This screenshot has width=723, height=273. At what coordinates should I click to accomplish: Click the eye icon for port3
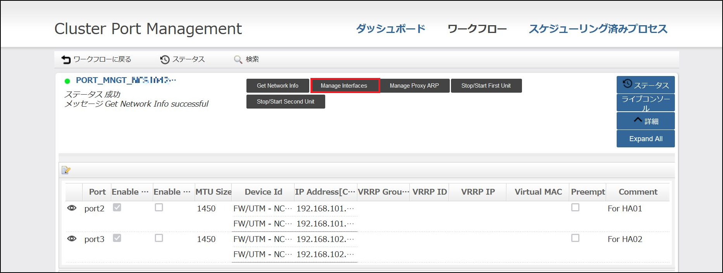pyautogui.click(x=72, y=239)
